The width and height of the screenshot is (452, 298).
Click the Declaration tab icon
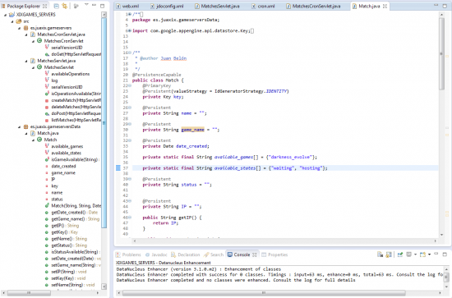(x=173, y=254)
